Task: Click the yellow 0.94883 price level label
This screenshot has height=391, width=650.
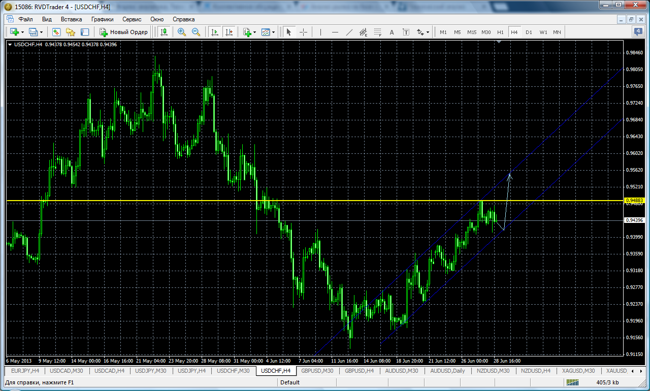Action: 635,201
